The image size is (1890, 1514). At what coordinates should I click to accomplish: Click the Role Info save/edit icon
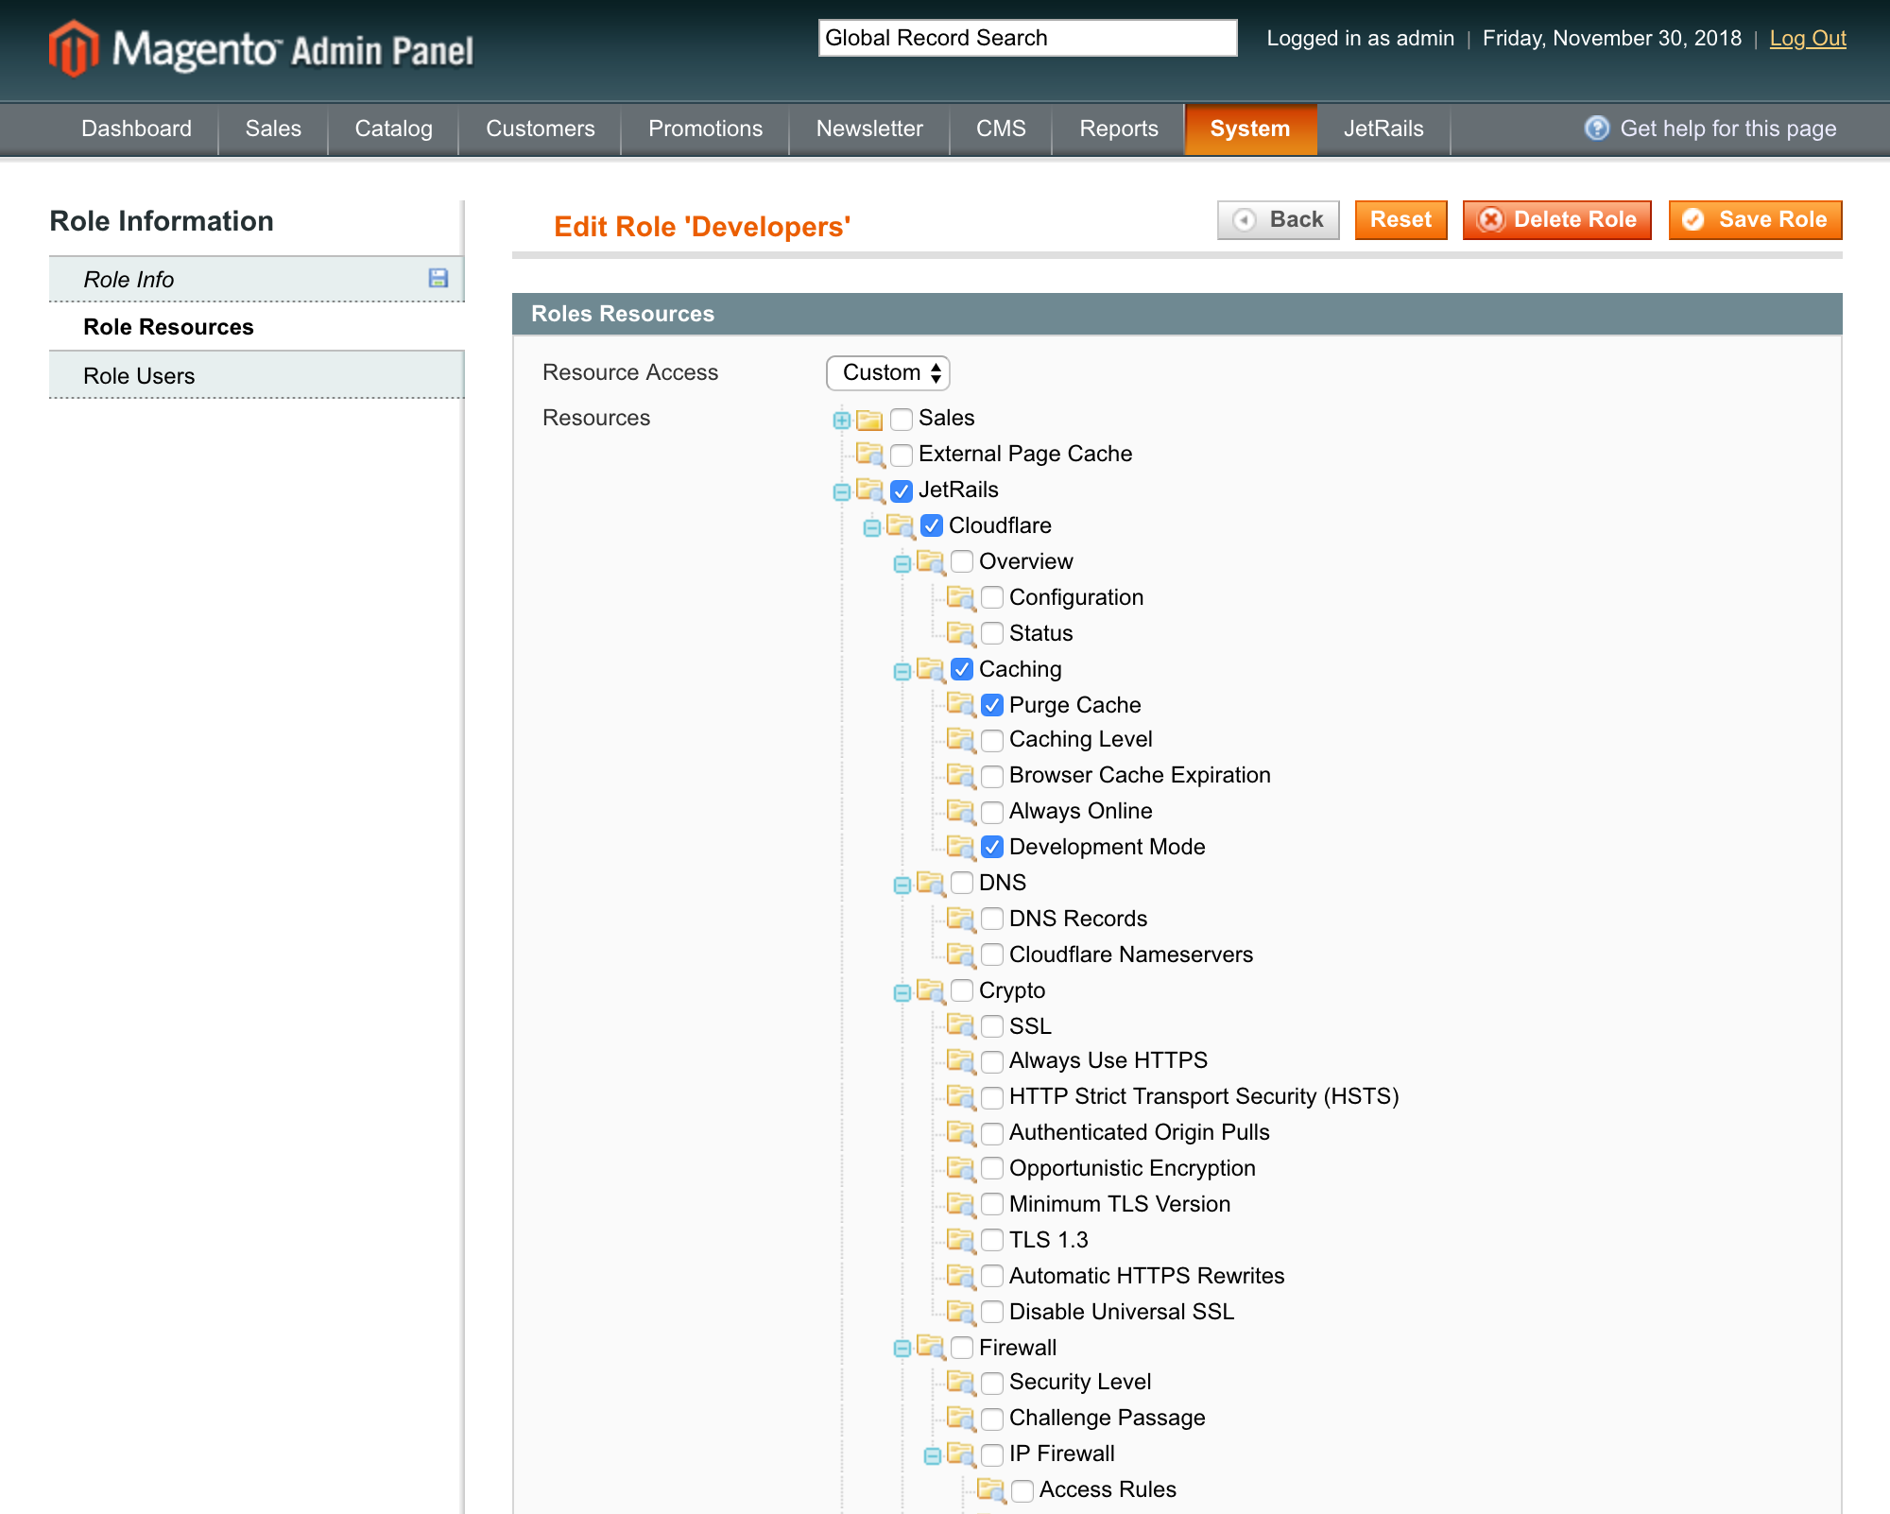(x=438, y=278)
